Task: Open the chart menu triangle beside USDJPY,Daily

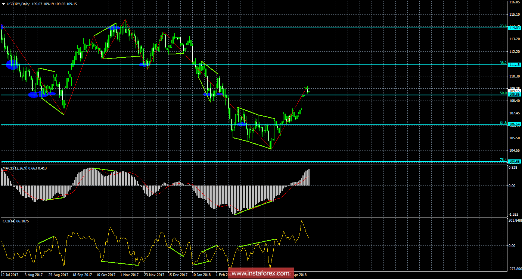Action: coord(3,3)
